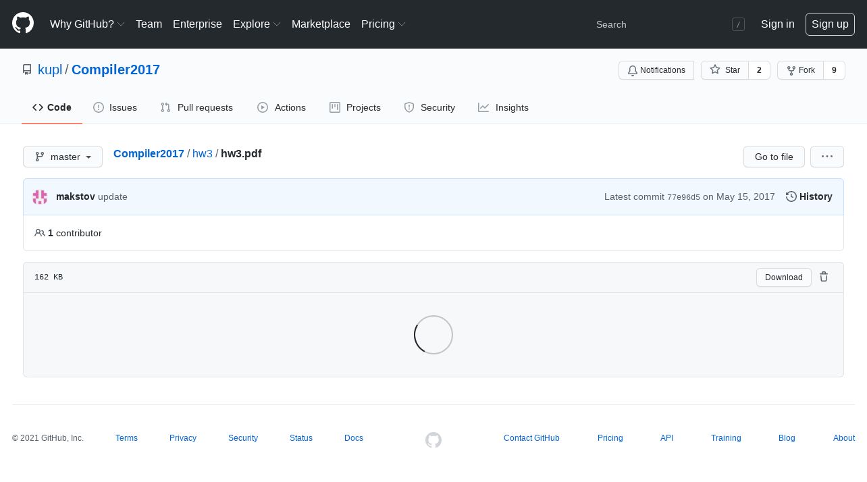Click the trash delete file icon
Image resolution: width=867 pixels, height=482 pixels.
point(824,277)
